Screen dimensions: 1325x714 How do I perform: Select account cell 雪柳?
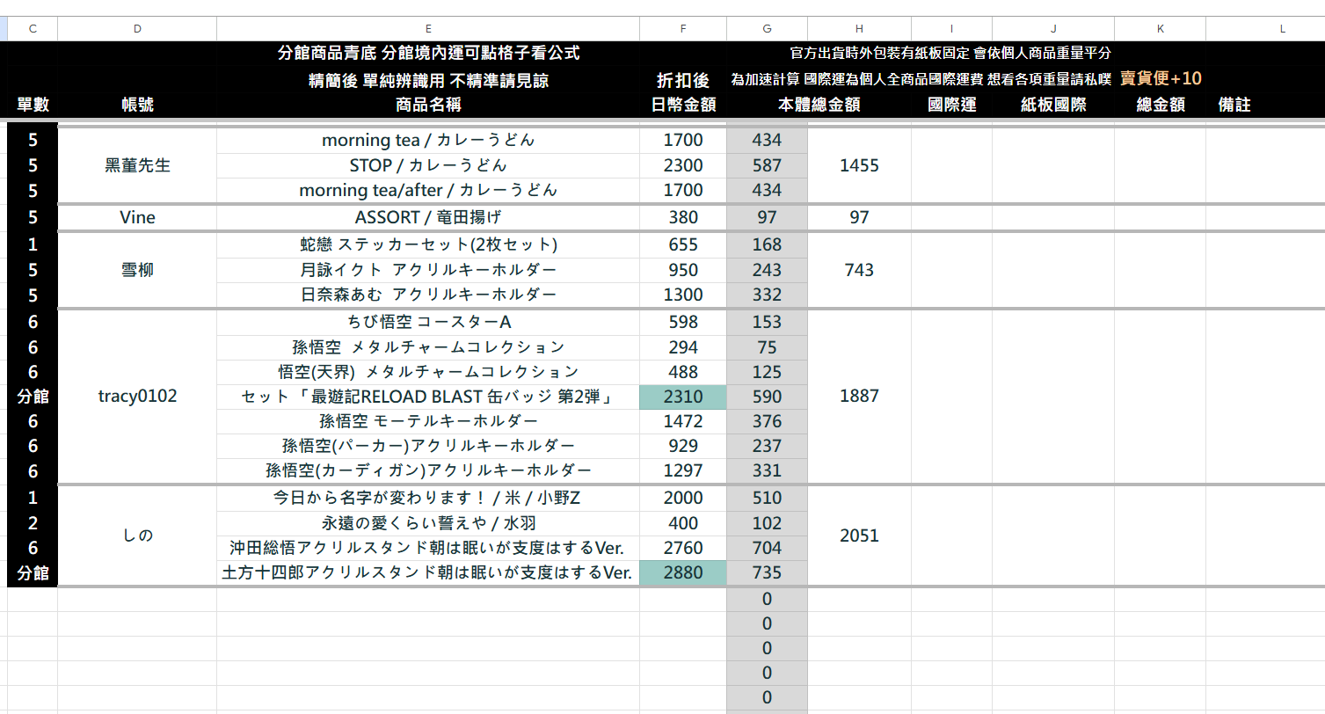pyautogui.click(x=137, y=270)
